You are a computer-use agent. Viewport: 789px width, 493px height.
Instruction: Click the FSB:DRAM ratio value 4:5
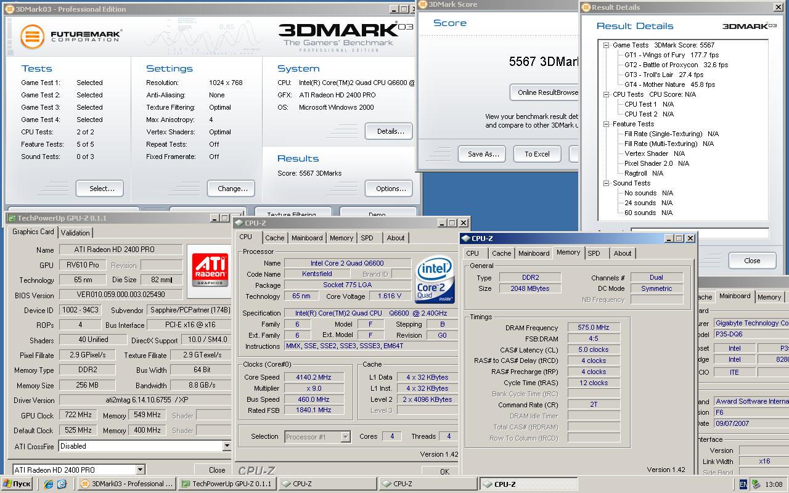pyautogui.click(x=594, y=339)
